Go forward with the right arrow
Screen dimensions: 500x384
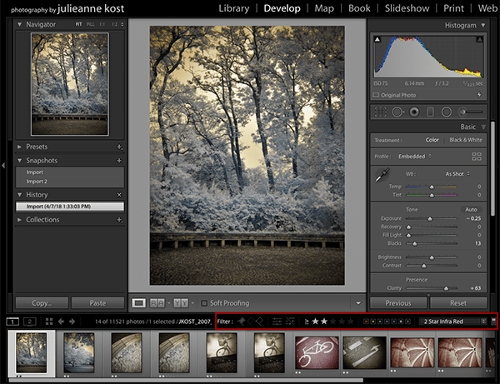pyautogui.click(x=72, y=322)
